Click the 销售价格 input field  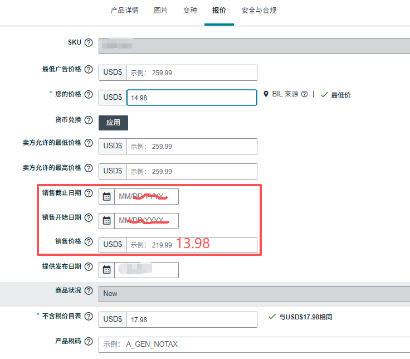[x=192, y=245]
